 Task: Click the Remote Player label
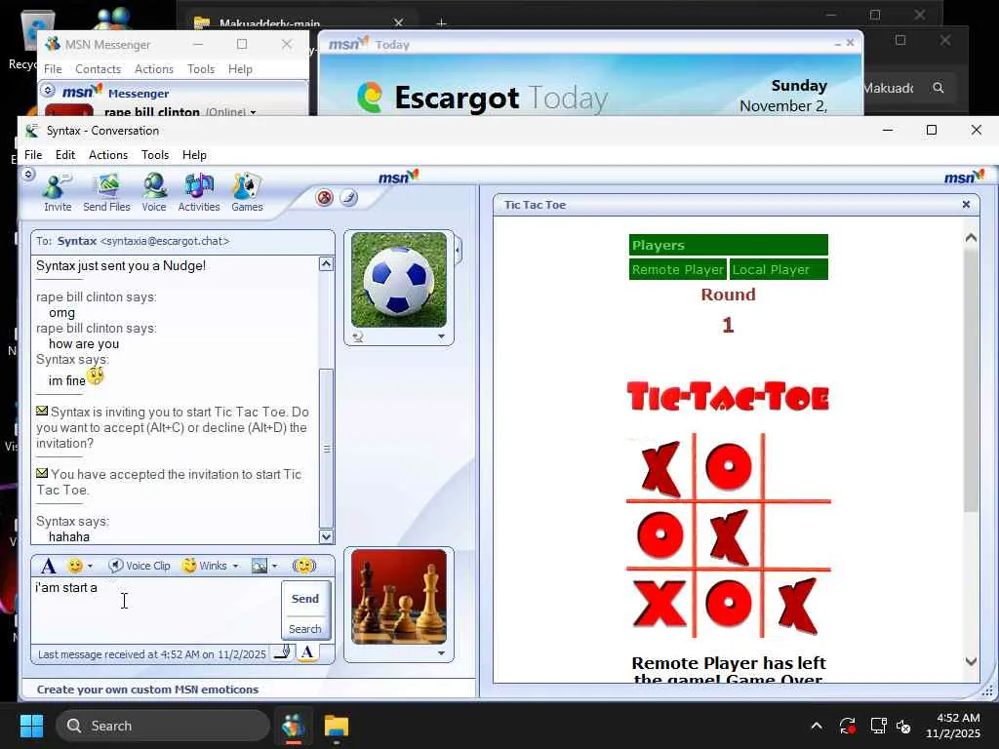point(678,269)
